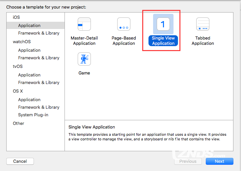Select the Master-Detail Application template icon

pos(84,24)
